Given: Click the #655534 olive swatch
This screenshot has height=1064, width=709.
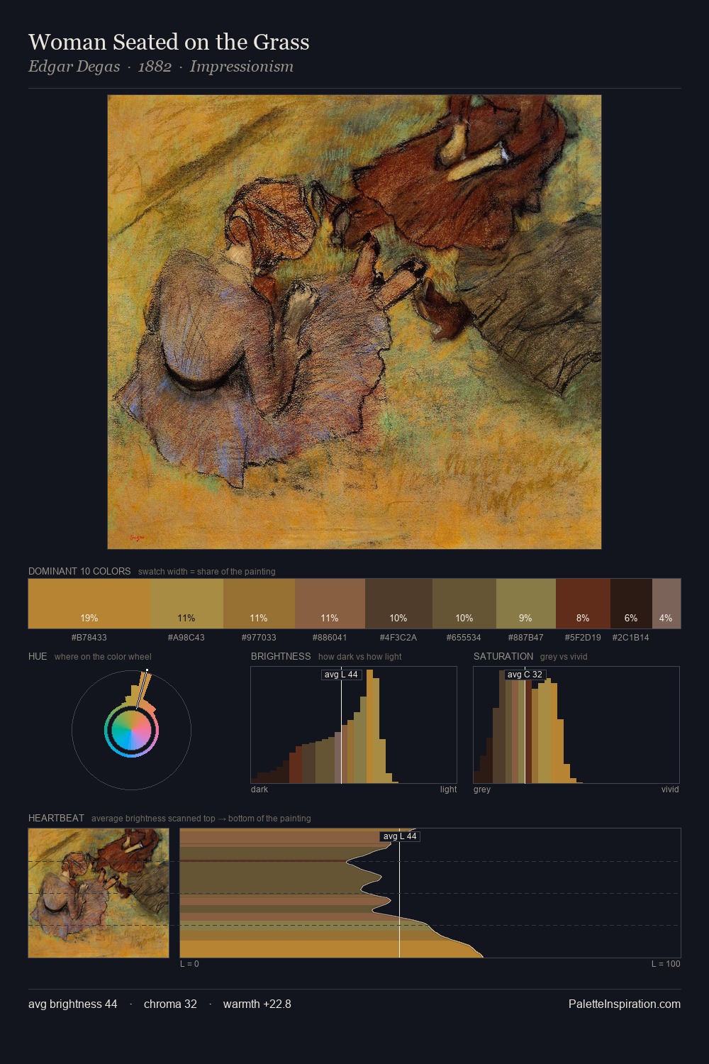Looking at the screenshot, I should click(464, 604).
